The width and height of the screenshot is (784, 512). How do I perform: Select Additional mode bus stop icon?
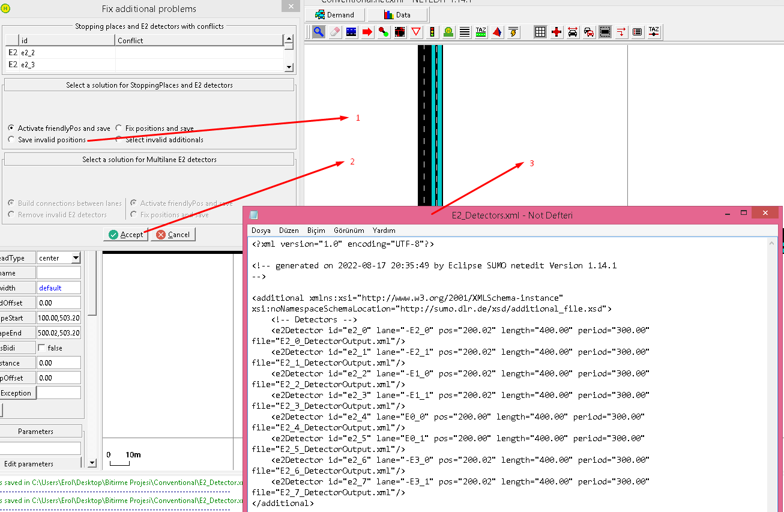[x=448, y=32]
